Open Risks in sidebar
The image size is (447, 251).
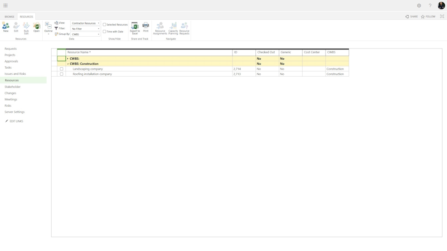pyautogui.click(x=8, y=106)
